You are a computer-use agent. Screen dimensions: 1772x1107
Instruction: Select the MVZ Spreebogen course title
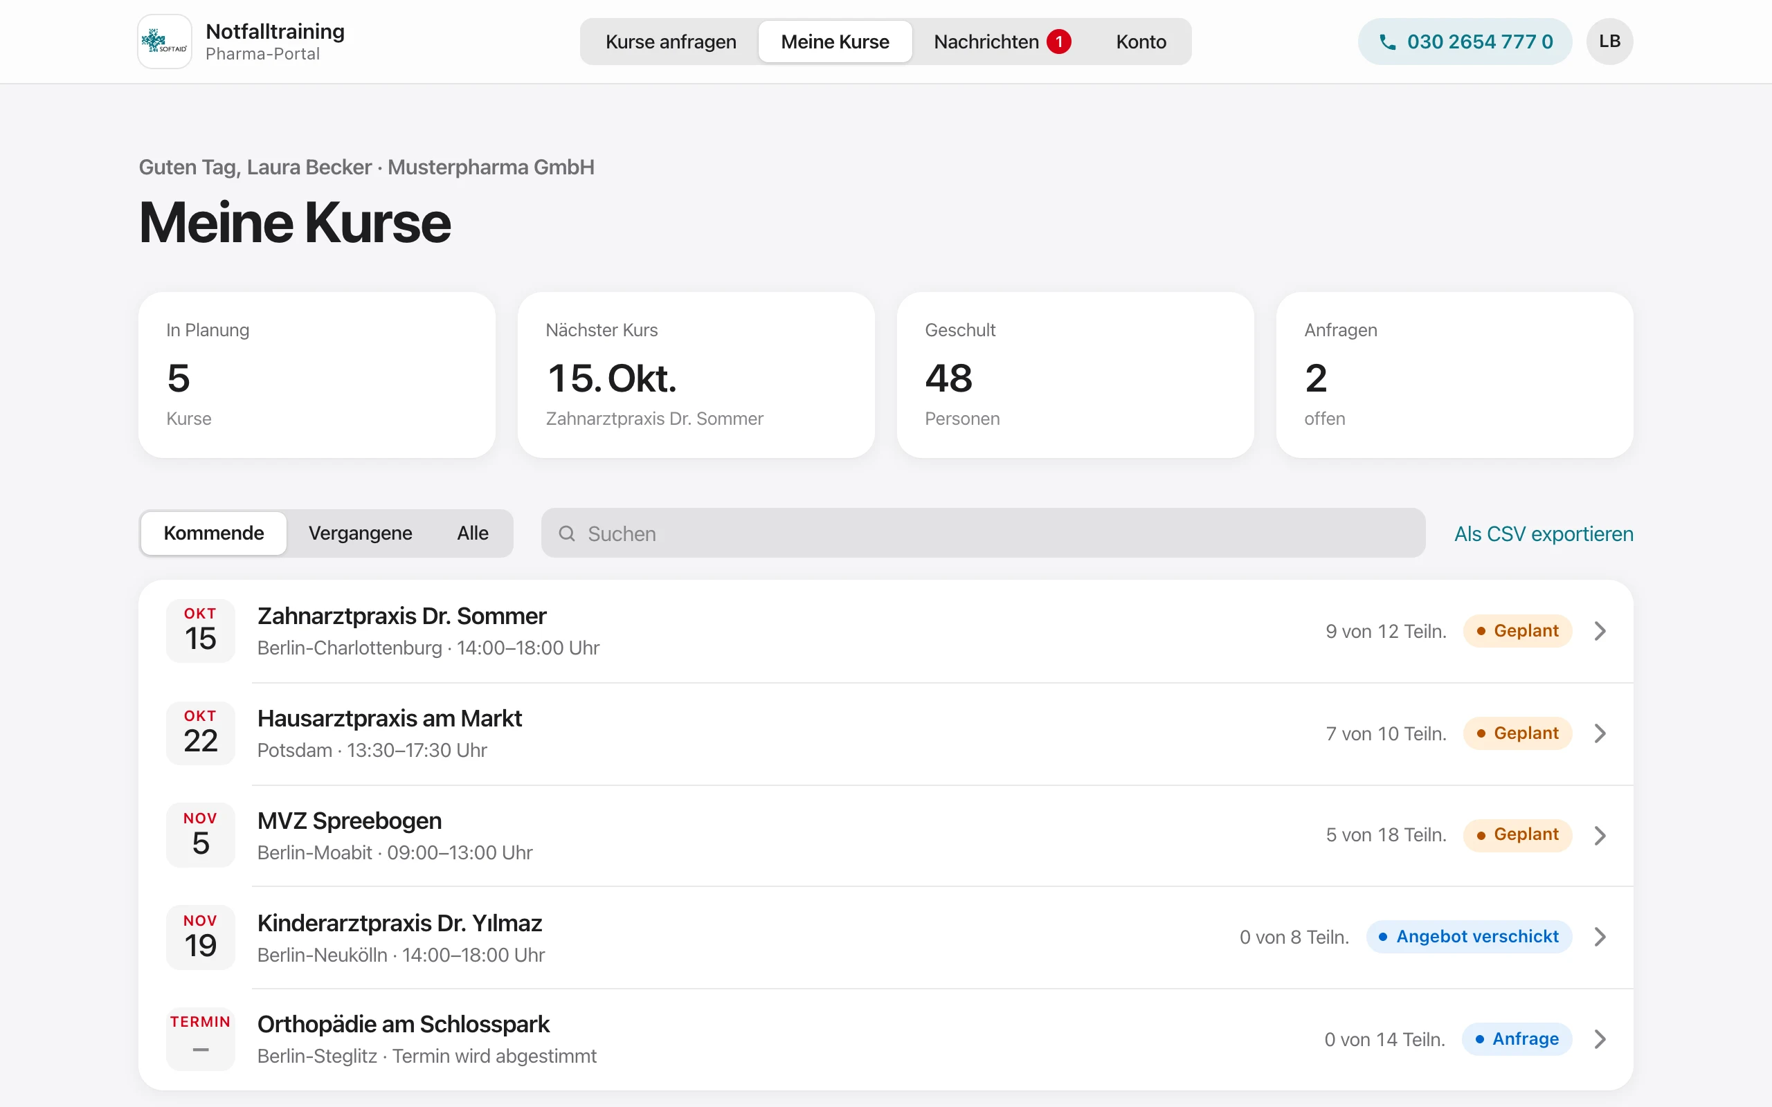[350, 821]
